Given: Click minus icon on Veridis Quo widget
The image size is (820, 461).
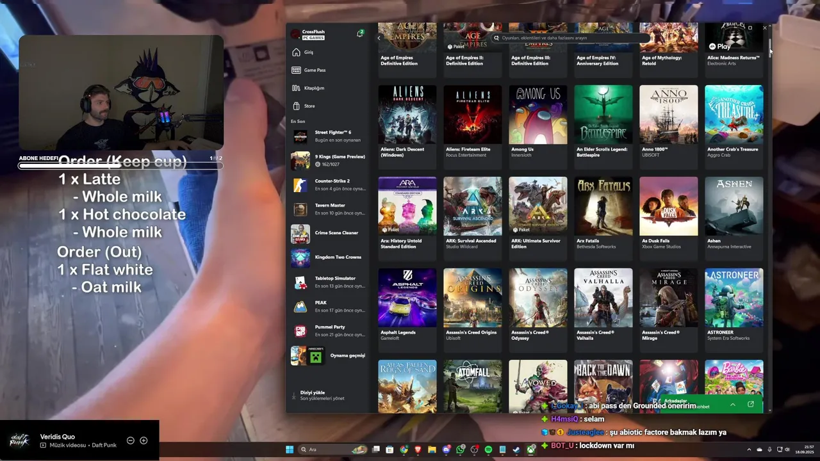Looking at the screenshot, I should click(x=130, y=441).
